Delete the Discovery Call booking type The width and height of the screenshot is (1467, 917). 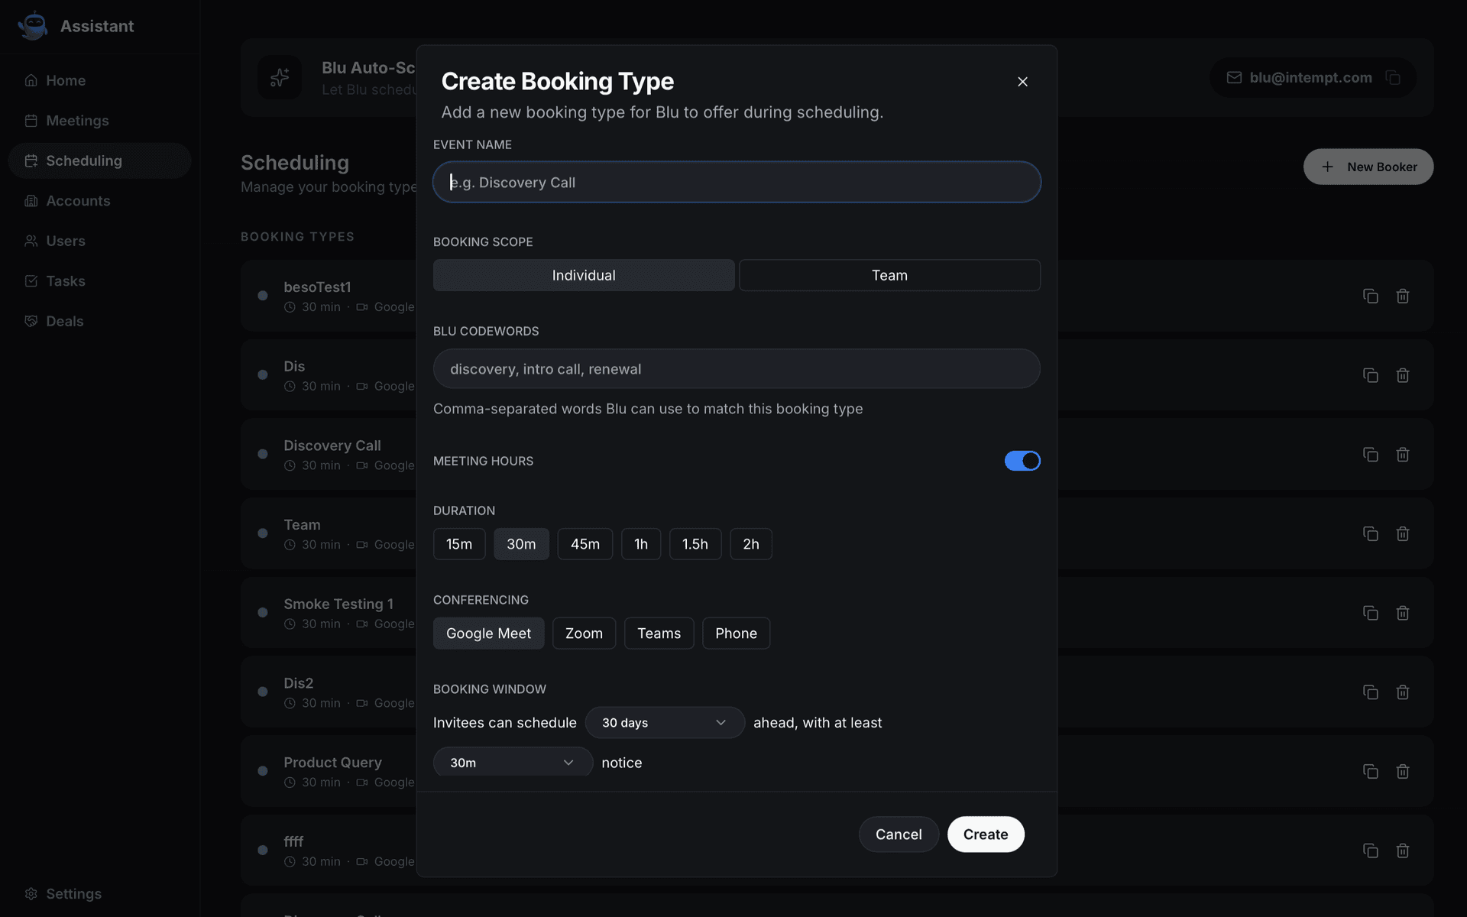pos(1403,455)
